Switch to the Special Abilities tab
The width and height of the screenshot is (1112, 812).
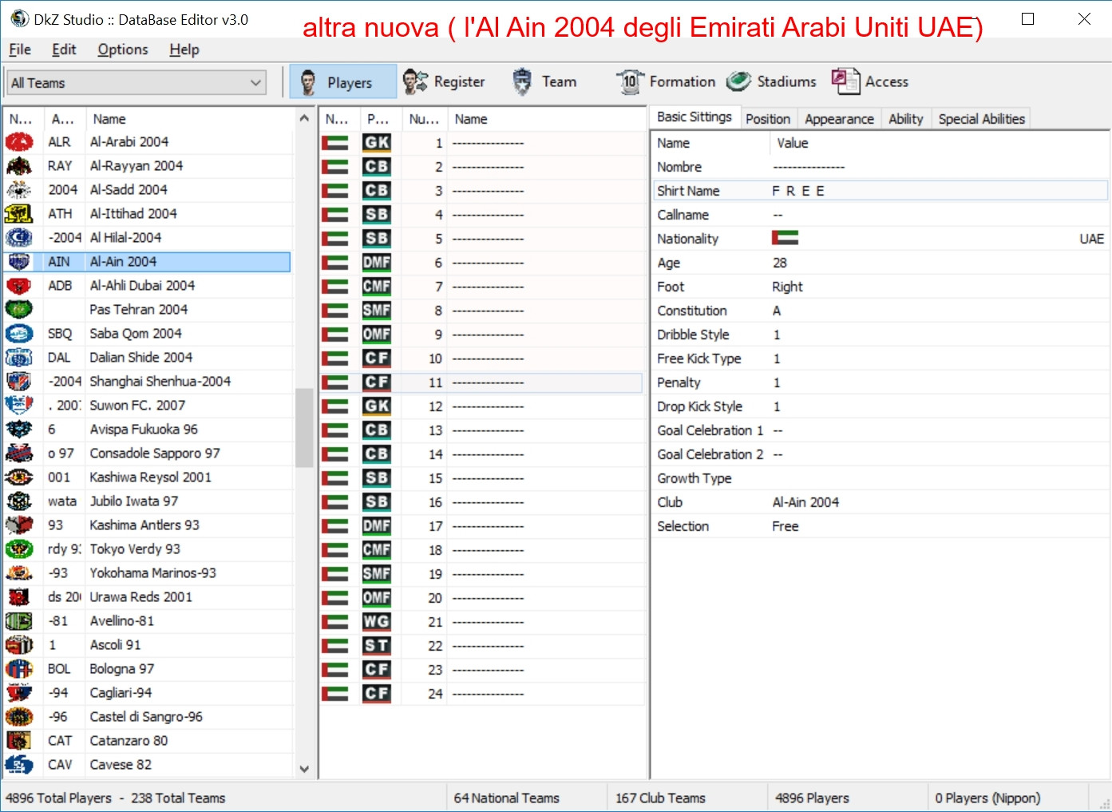pos(981,119)
